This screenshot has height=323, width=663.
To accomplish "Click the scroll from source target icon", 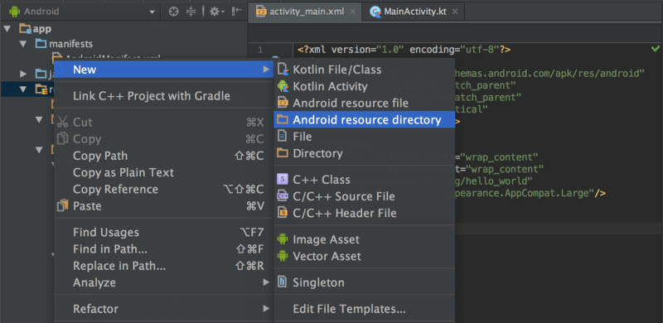I will (173, 12).
